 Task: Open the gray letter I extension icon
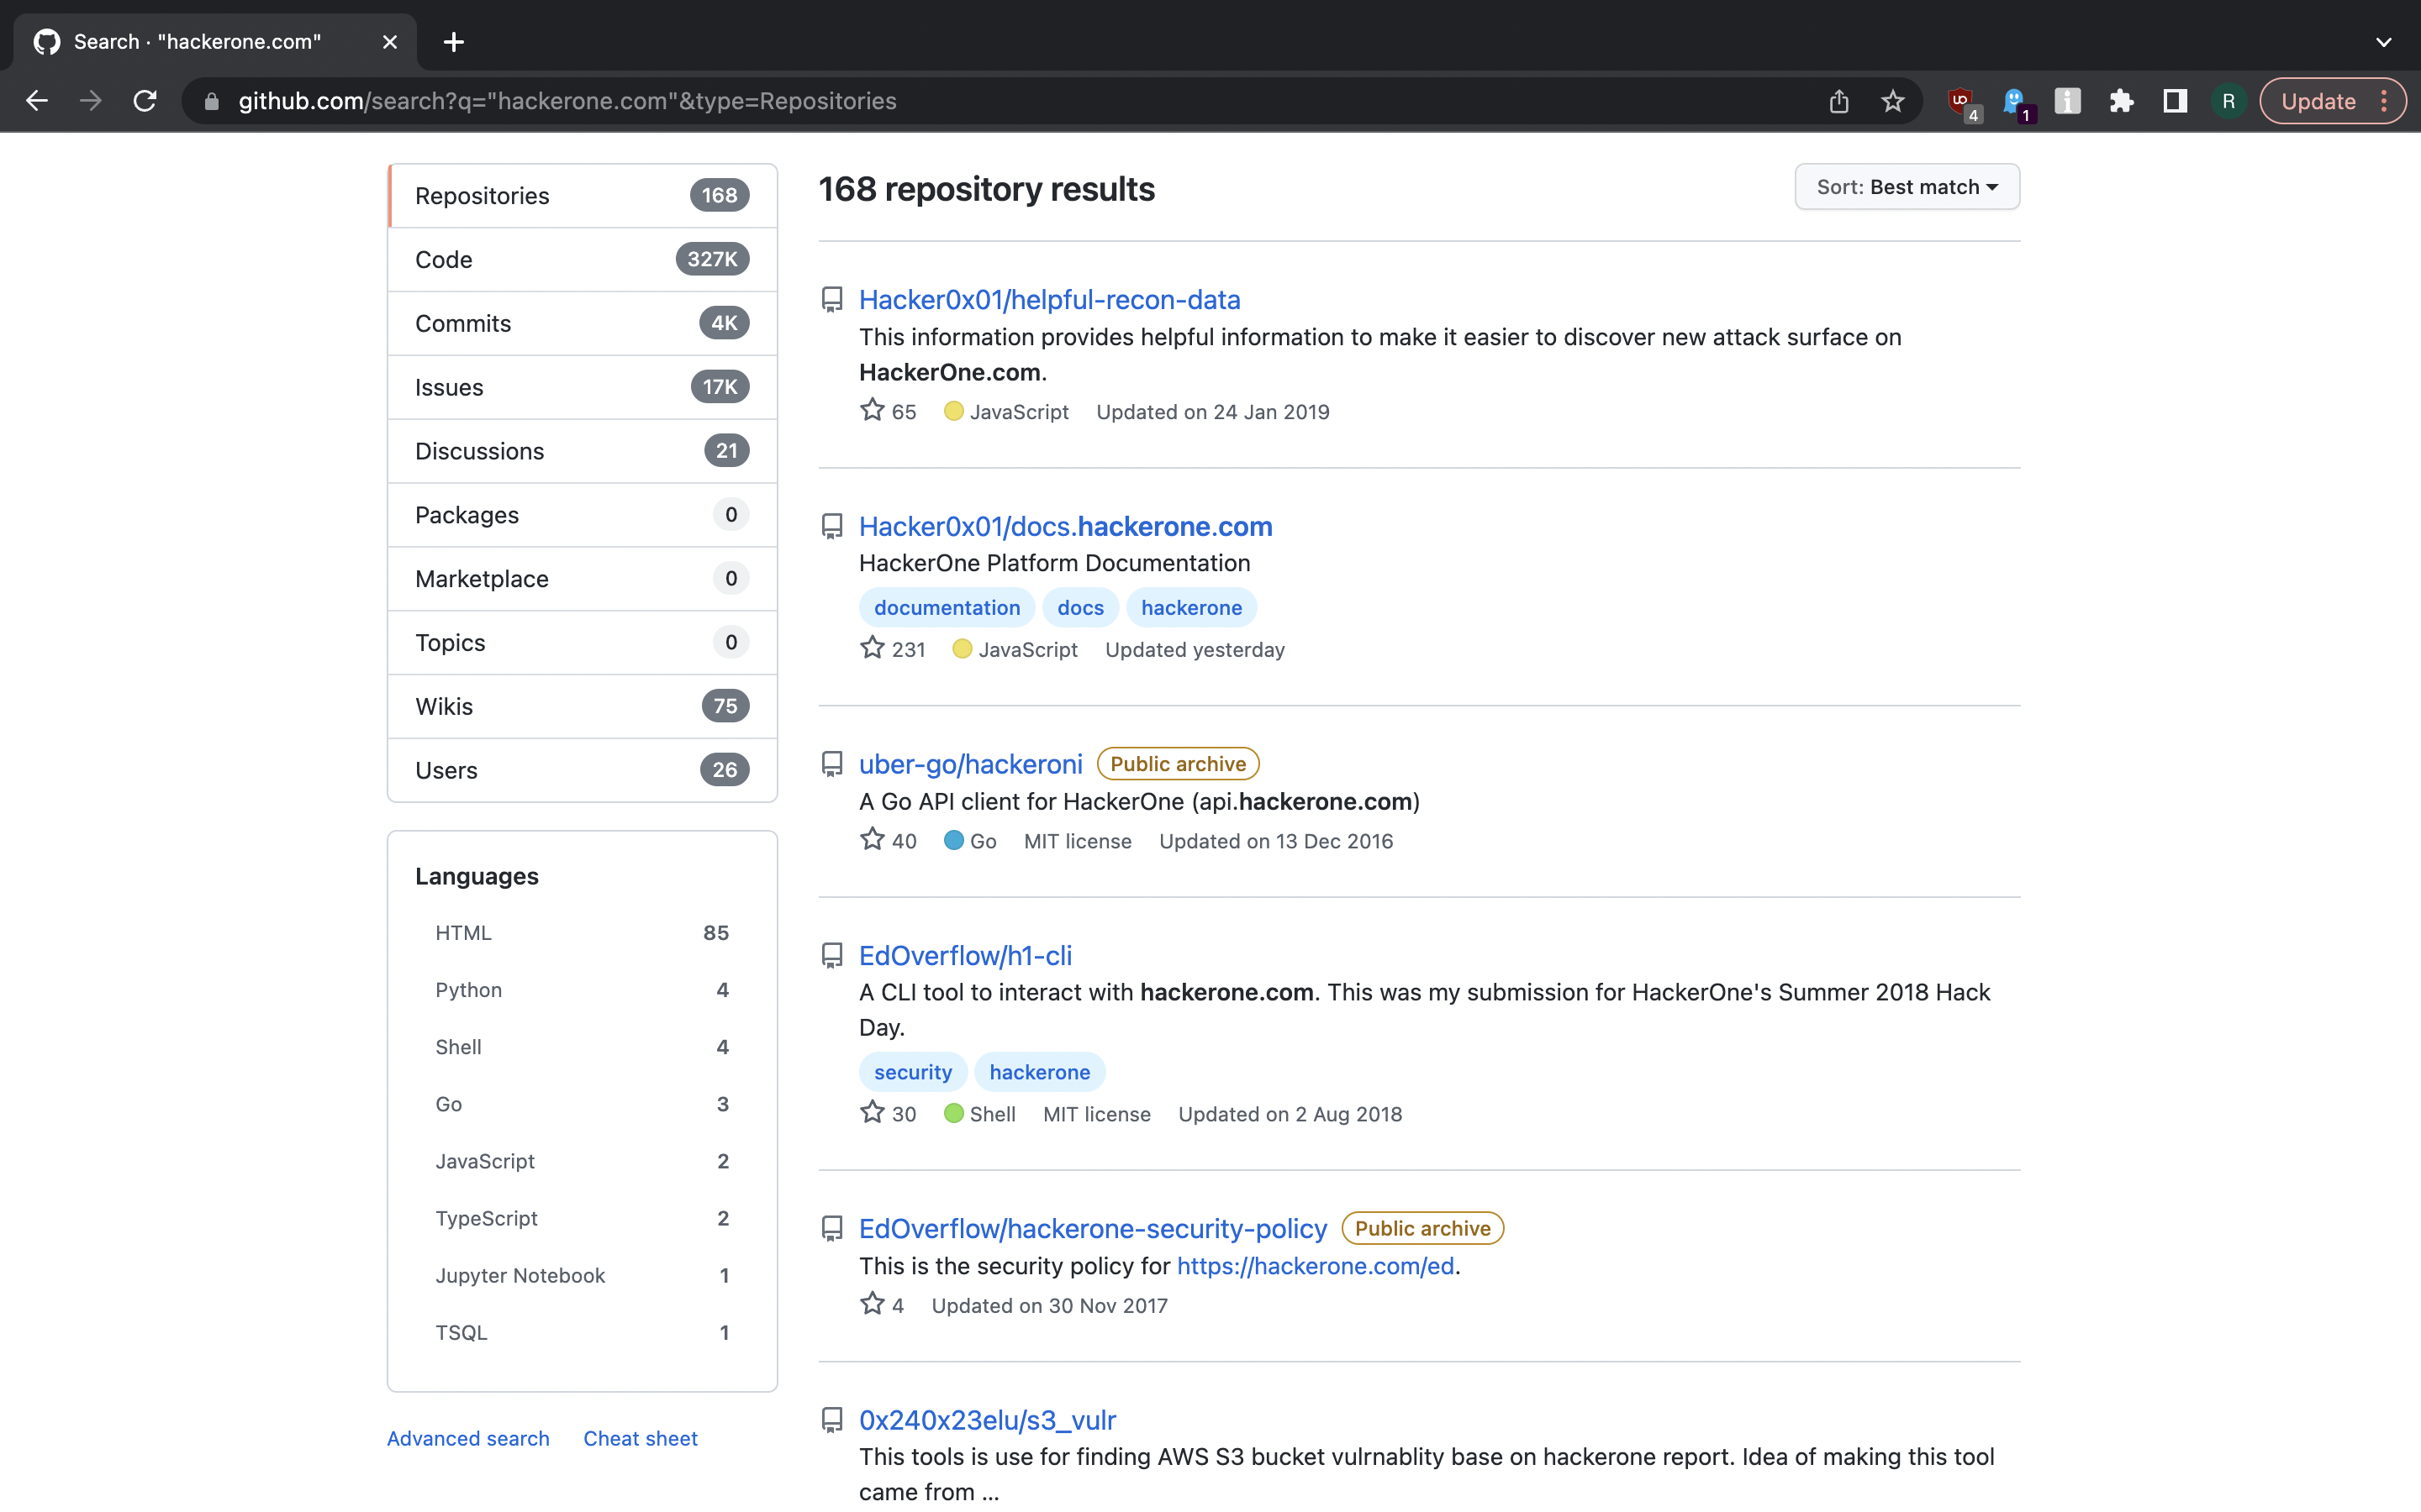pyautogui.click(x=2068, y=101)
